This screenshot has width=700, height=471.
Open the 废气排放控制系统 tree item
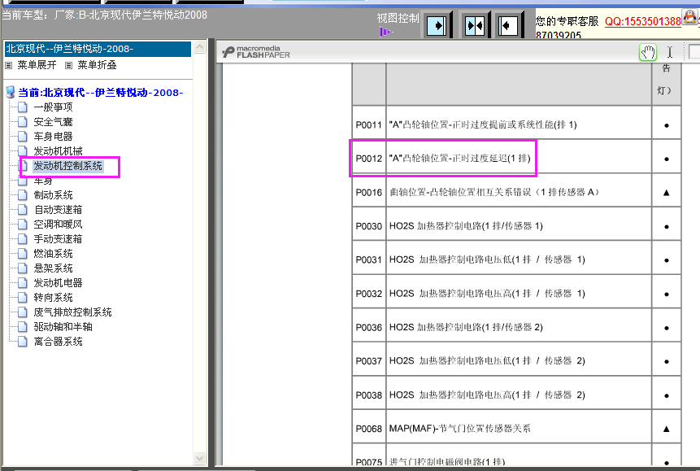(x=73, y=312)
